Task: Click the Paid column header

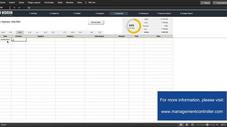Action: click(137, 36)
